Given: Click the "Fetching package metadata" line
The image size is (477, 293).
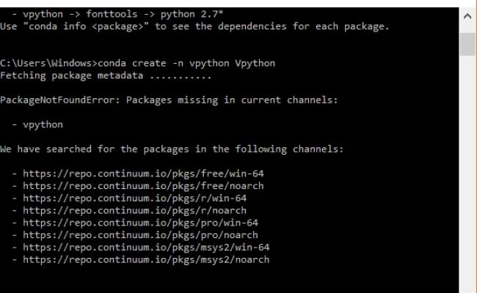Looking at the screenshot, I should pyautogui.click(x=106, y=75).
